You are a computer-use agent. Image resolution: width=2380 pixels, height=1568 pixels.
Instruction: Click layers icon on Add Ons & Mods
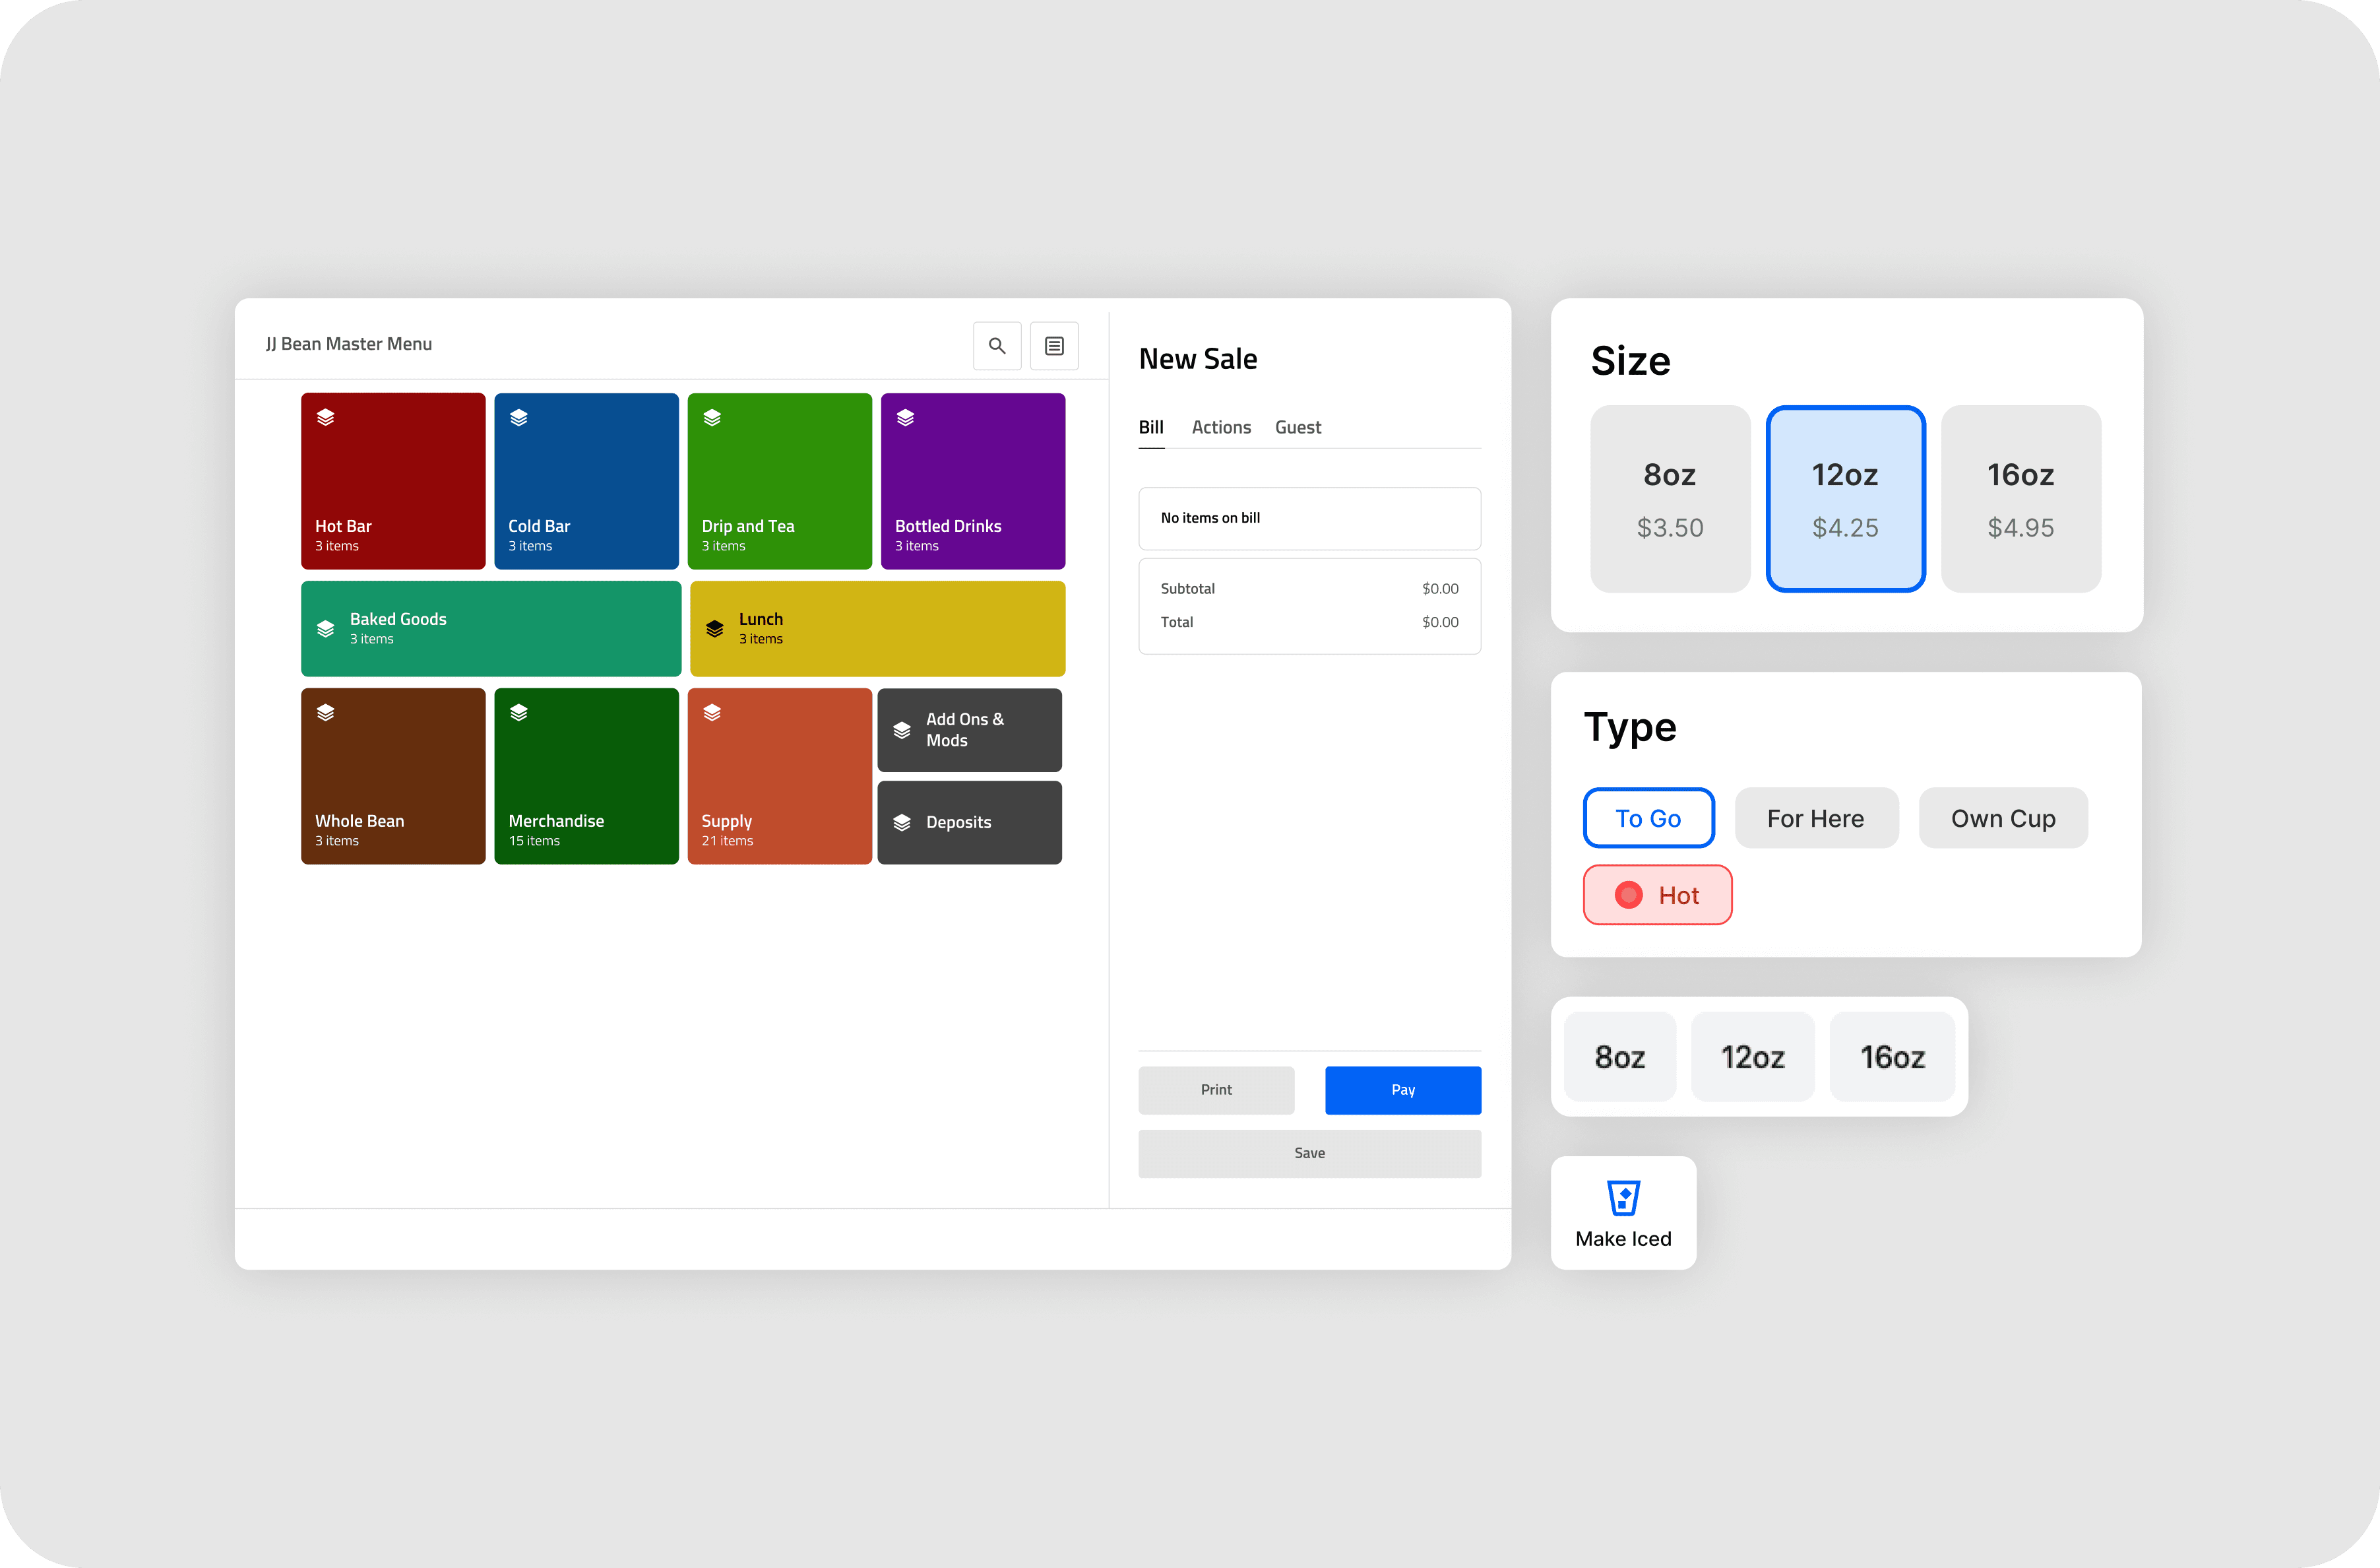pyautogui.click(x=901, y=729)
